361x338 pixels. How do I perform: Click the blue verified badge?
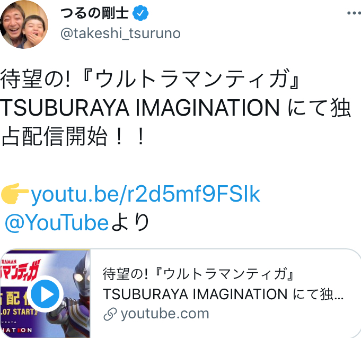coord(139,14)
